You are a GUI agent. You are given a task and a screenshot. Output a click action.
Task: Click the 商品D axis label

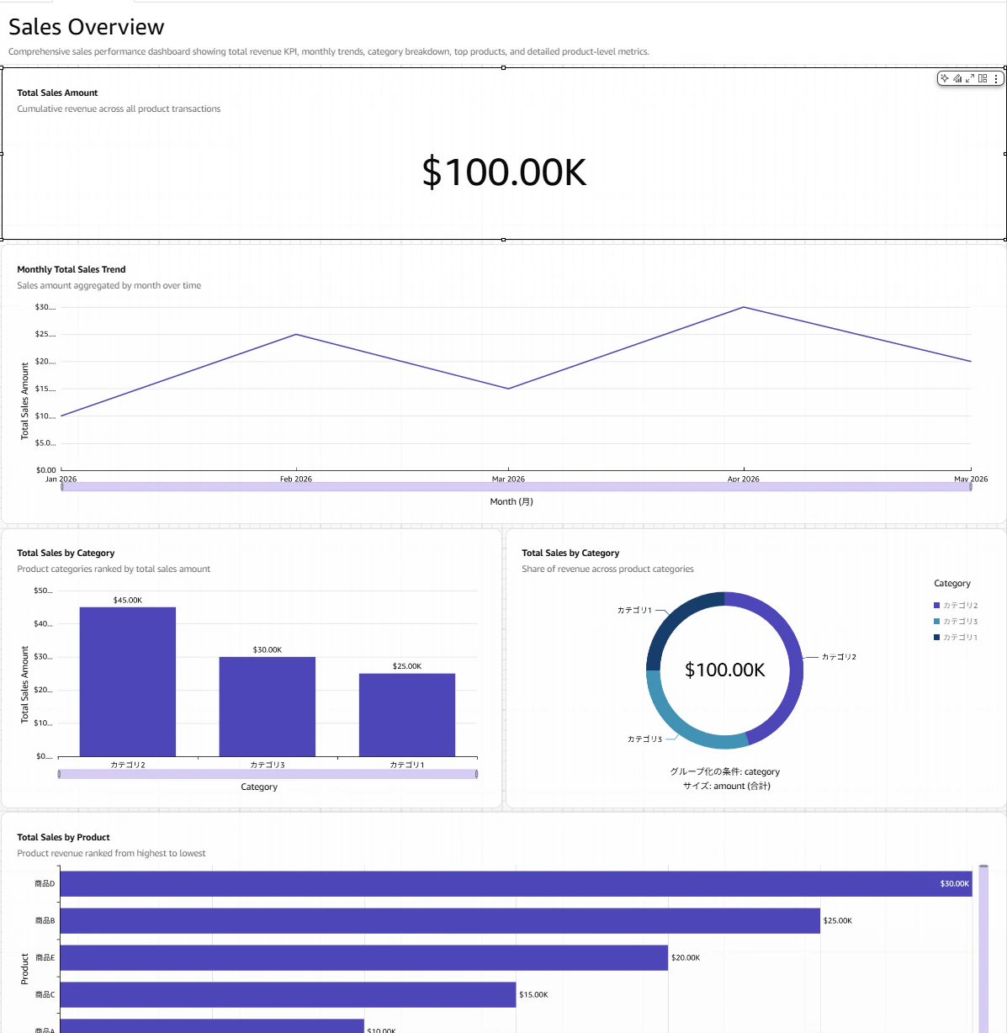pyautogui.click(x=45, y=883)
